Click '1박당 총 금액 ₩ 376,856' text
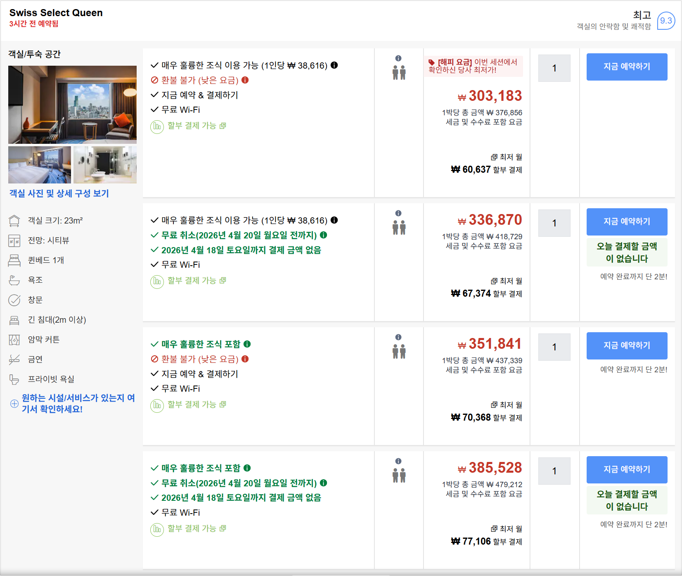Viewport: 682px width, 576px height. click(482, 113)
